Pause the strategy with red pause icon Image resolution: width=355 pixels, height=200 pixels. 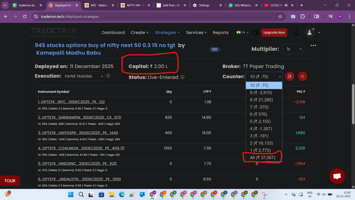(x=302, y=76)
